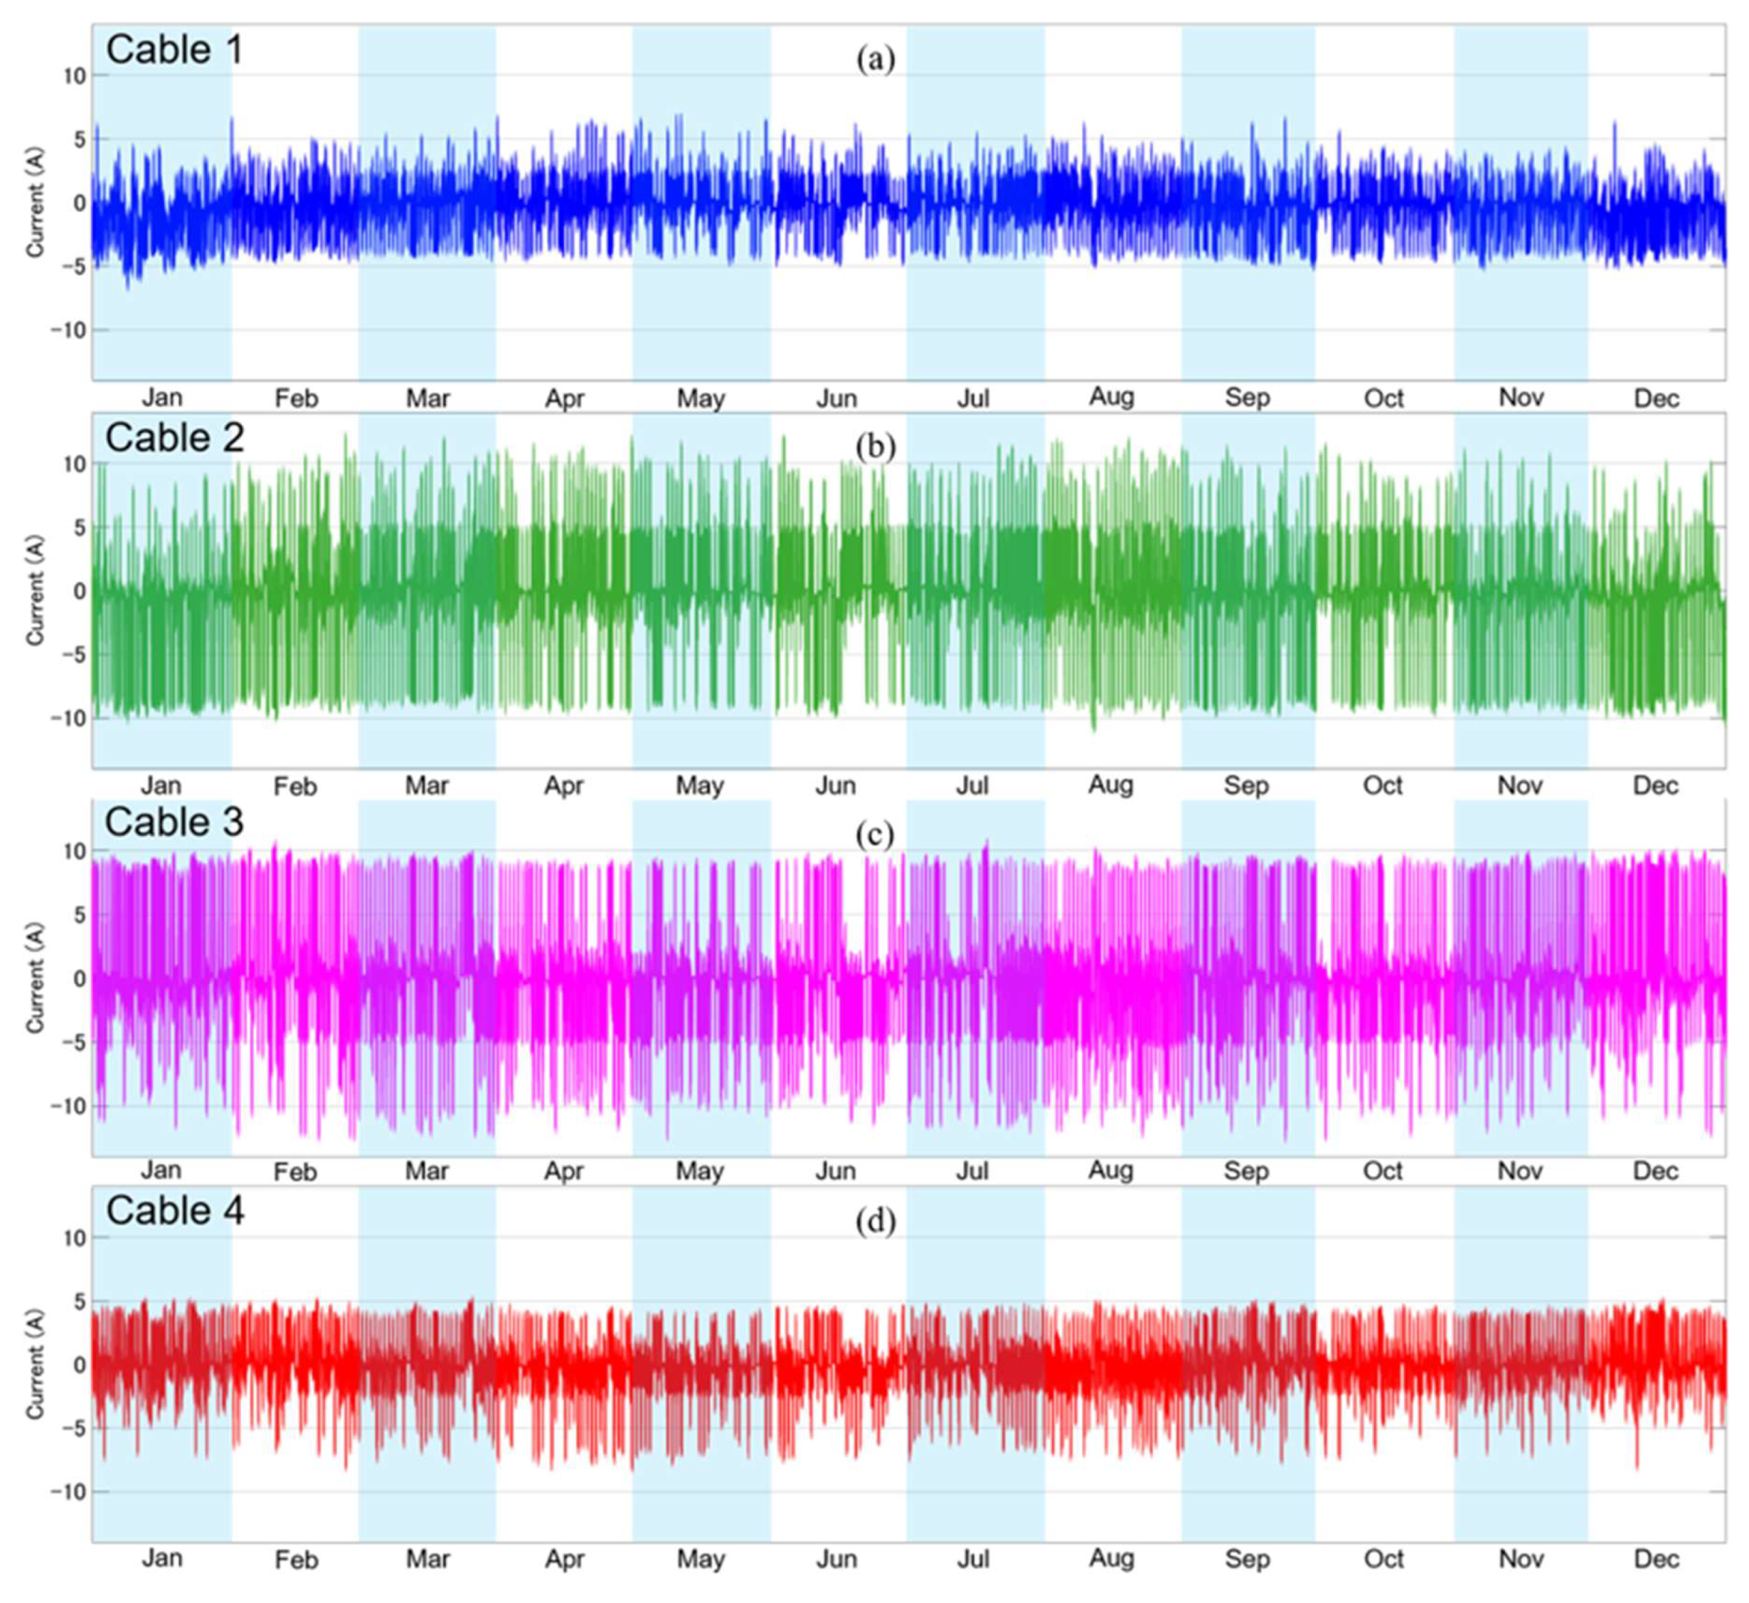Select the −10 tick on Cable 2 y-axis
Image resolution: width=1749 pixels, height=1603 pixels.
click(68, 719)
